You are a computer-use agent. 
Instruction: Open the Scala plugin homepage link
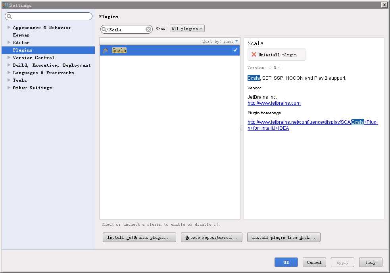pyautogui.click(x=313, y=125)
